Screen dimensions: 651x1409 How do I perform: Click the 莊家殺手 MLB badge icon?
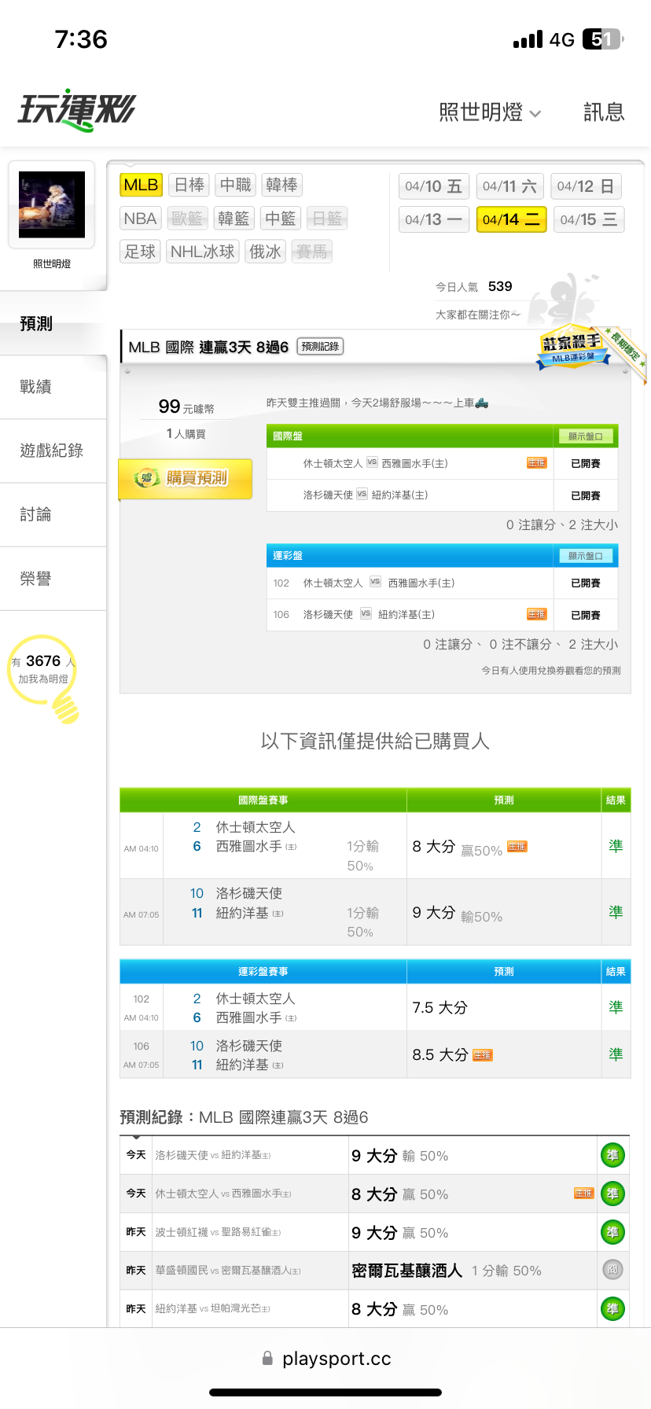pos(573,348)
